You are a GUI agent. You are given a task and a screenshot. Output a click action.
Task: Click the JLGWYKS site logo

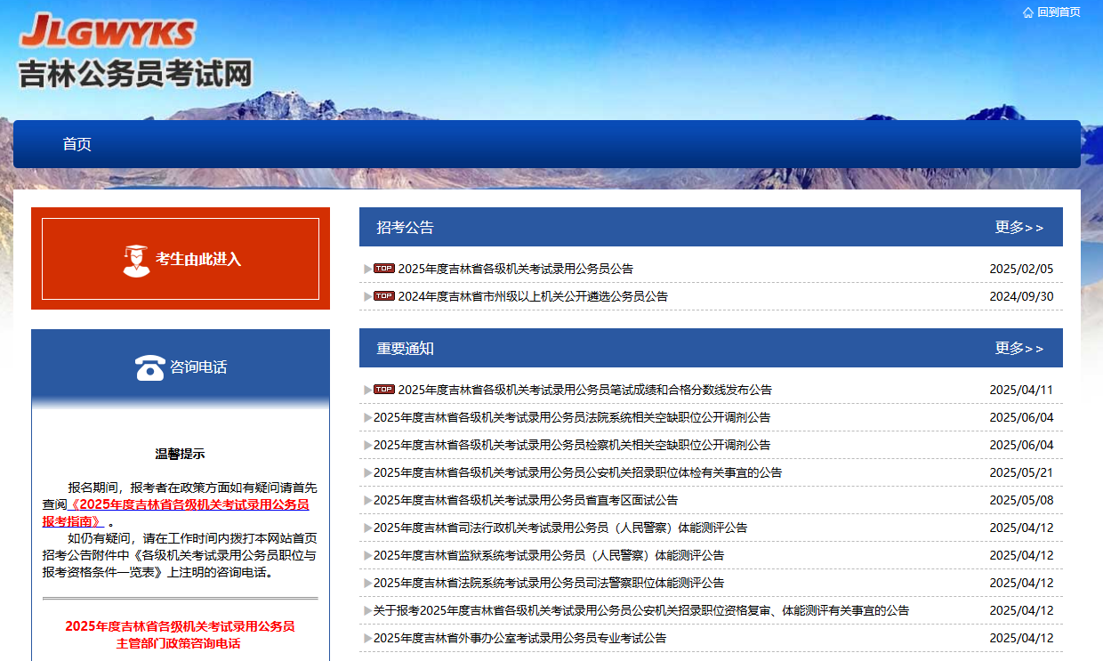(x=107, y=31)
